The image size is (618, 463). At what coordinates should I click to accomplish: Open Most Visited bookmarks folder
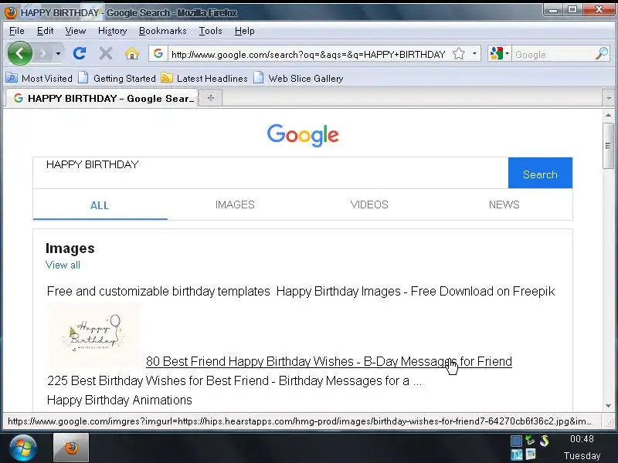pyautogui.click(x=39, y=79)
